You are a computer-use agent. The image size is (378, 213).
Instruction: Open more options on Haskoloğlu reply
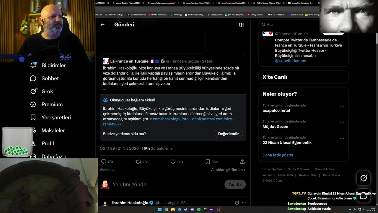coord(244,203)
